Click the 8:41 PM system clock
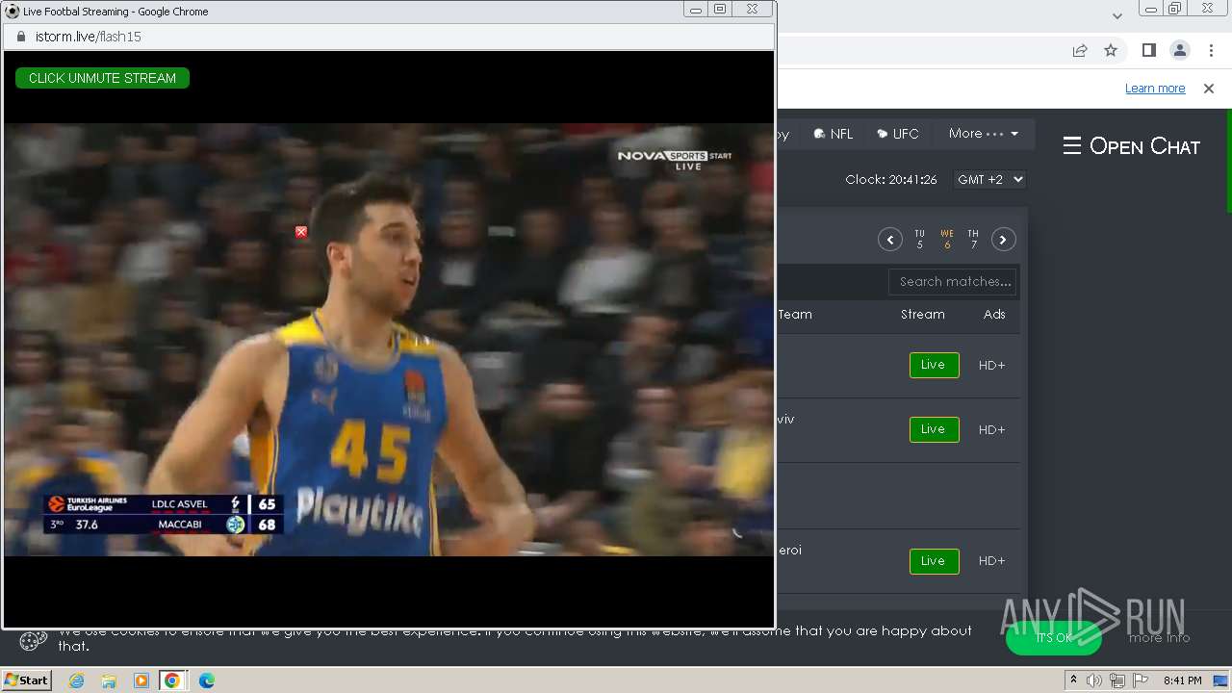This screenshot has height=693, width=1232. pyautogui.click(x=1182, y=680)
